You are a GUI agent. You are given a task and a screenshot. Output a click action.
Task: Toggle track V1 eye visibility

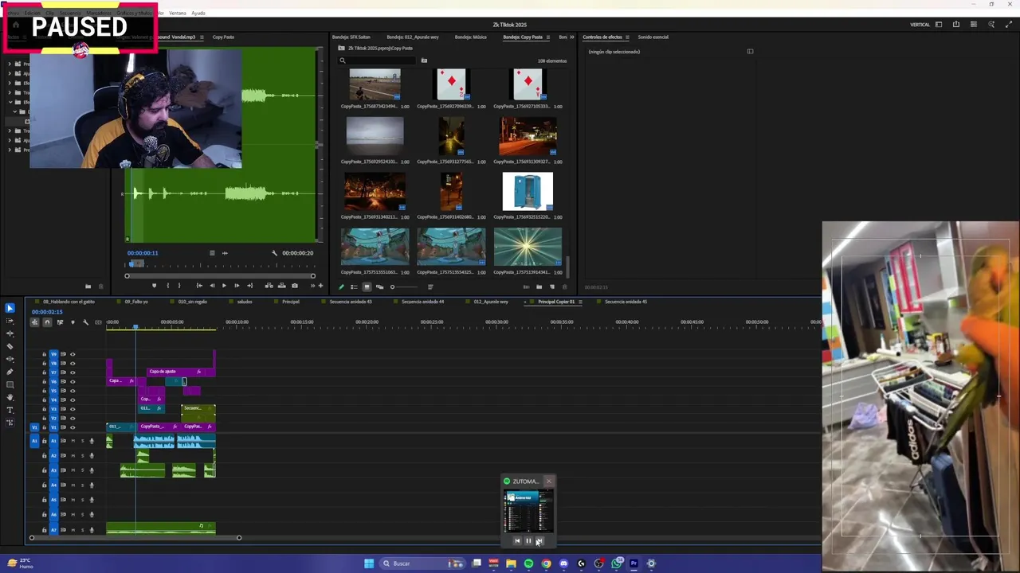coord(73,427)
